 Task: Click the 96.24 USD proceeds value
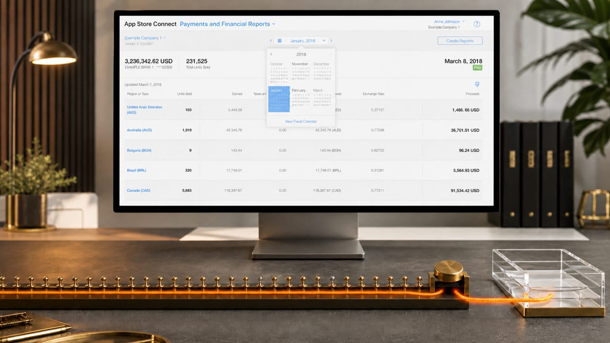click(x=469, y=150)
